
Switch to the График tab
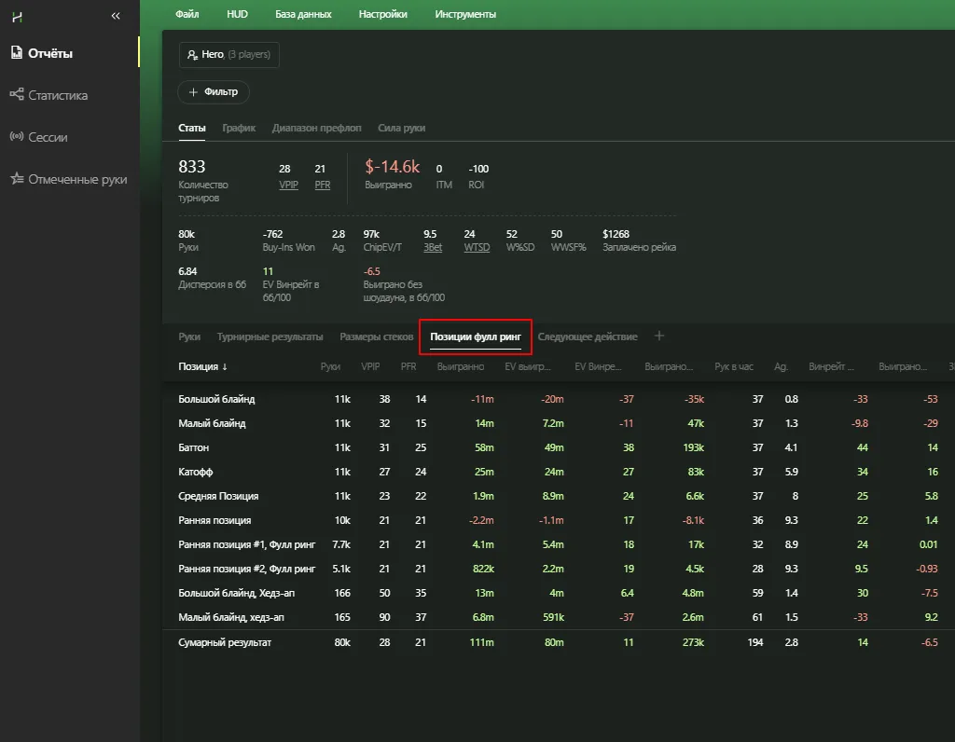click(x=239, y=128)
